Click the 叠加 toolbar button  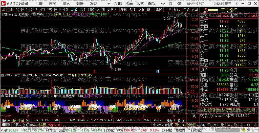click(x=133, y=9)
